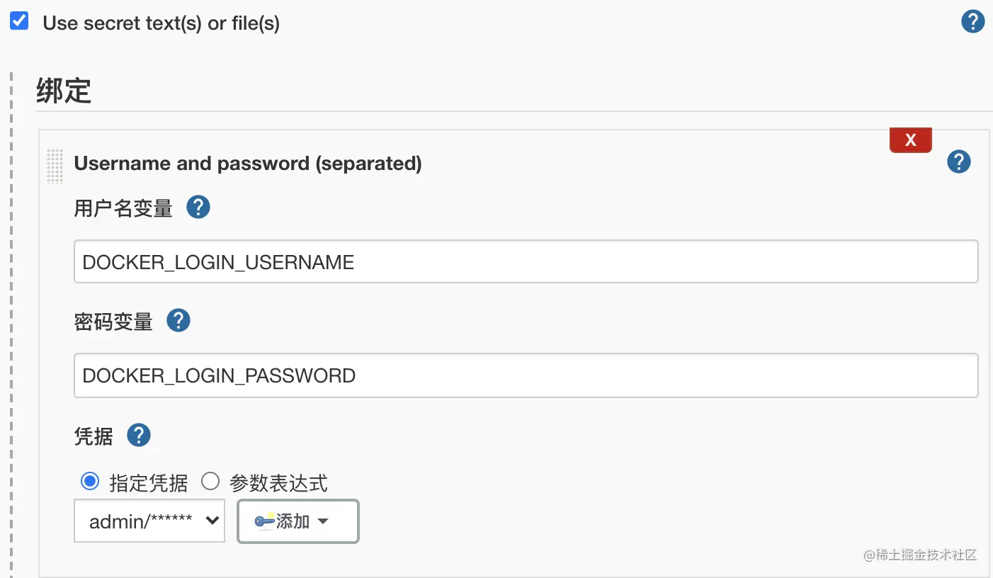Click the 参数表达式 label text

tap(278, 483)
